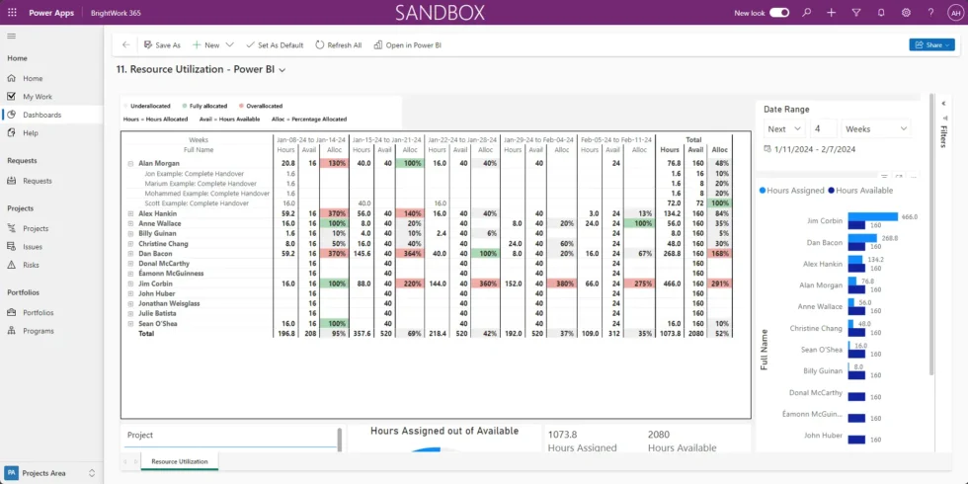Click the Share button
Screen dimensions: 968x484
point(930,44)
